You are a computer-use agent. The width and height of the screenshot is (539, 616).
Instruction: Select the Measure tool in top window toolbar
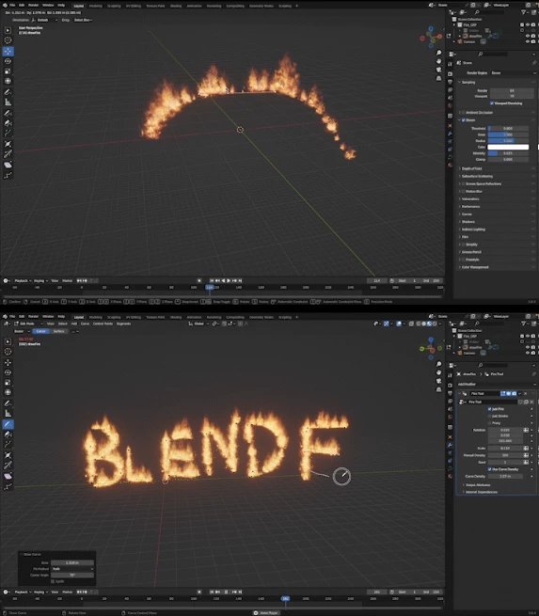(x=8, y=103)
